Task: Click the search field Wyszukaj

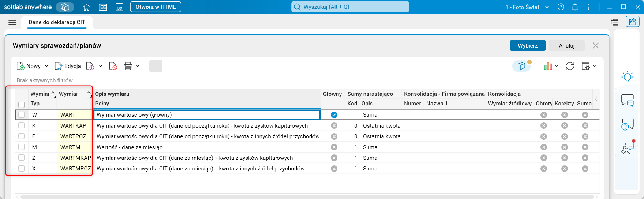Action: click(x=350, y=7)
